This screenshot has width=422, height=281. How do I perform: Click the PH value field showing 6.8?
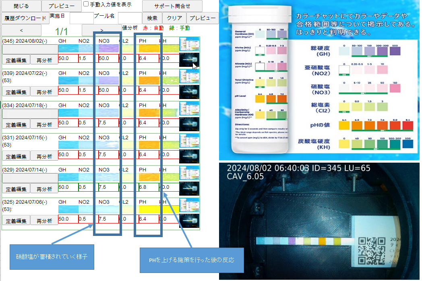tap(148, 187)
